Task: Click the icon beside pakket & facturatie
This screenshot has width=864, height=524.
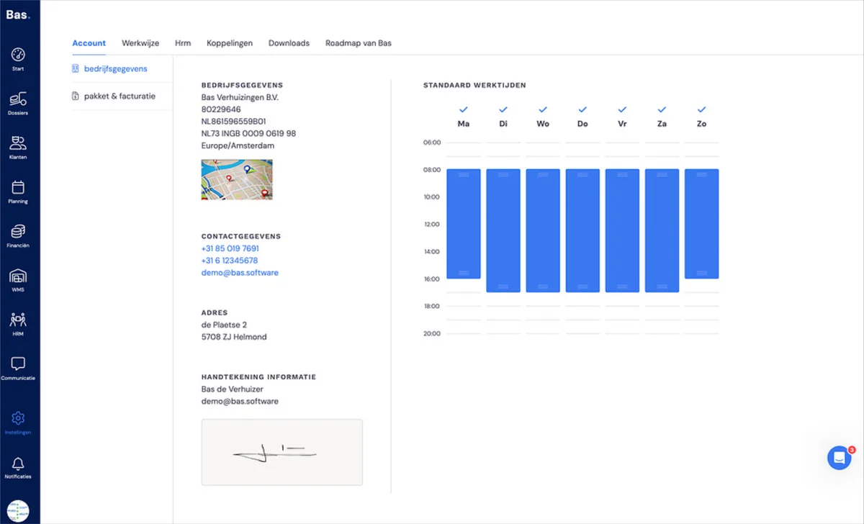Action: pos(76,96)
